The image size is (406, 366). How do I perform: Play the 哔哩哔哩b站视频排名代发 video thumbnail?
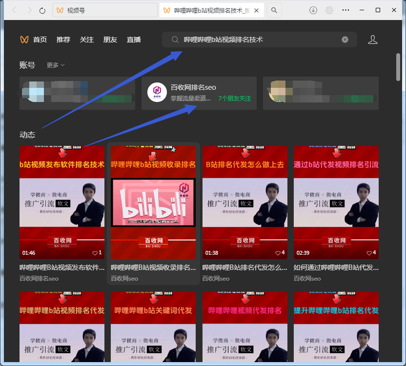(x=62, y=327)
